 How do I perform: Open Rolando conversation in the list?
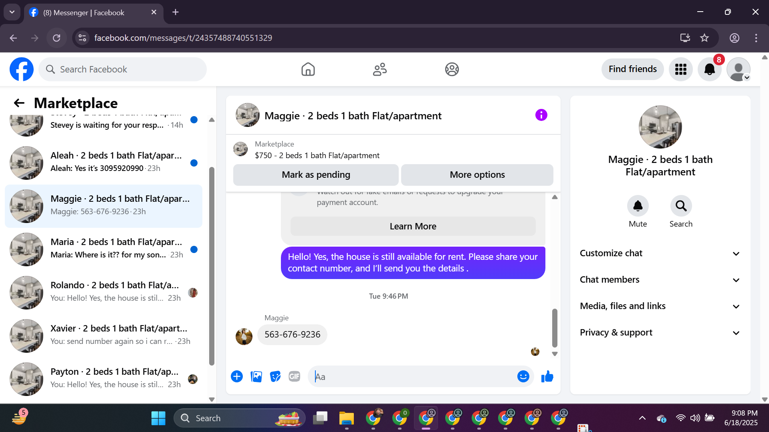point(103,292)
